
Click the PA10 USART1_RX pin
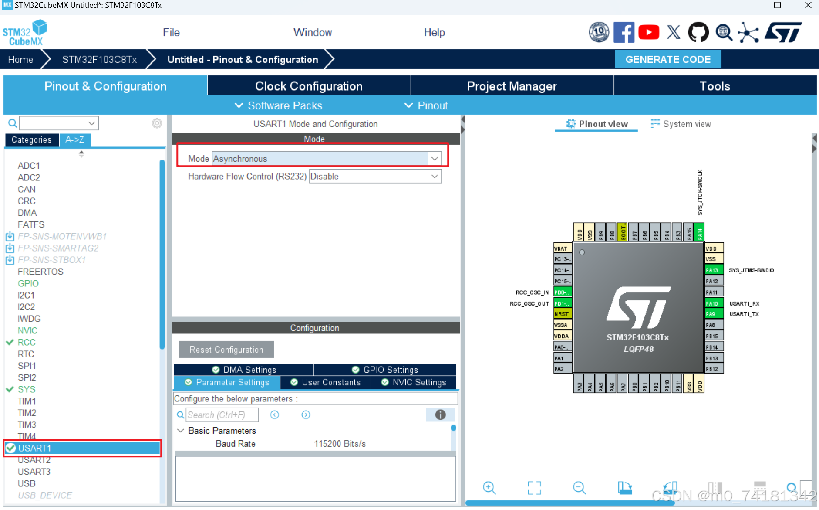click(714, 303)
